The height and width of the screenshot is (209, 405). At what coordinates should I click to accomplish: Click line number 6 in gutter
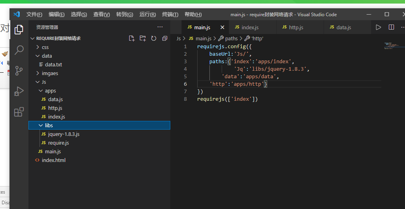pyautogui.click(x=185, y=84)
